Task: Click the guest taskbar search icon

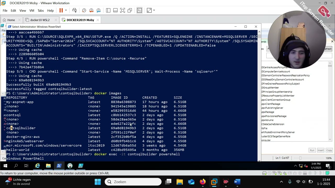Action: [16, 166]
